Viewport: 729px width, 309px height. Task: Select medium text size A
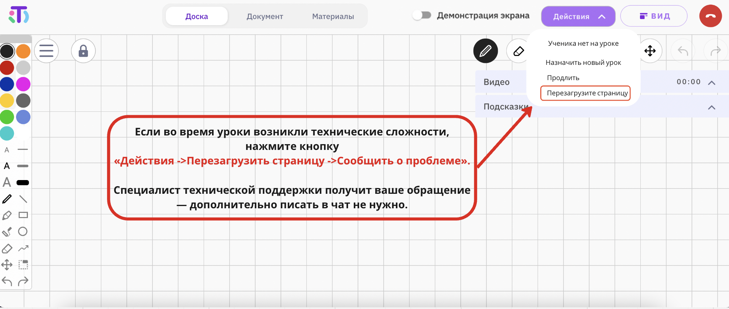[x=7, y=166]
